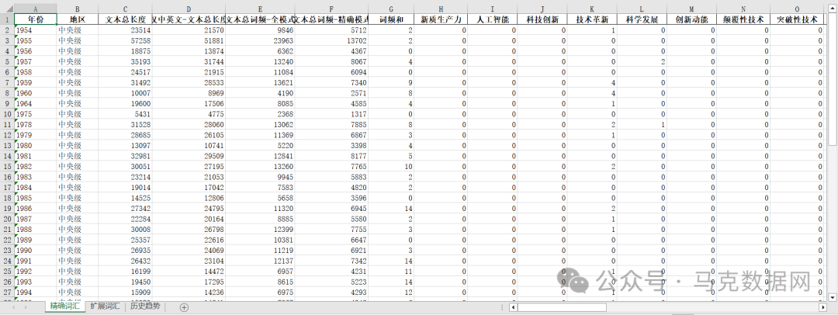
Task: Select row 15 header
Action: (x=7, y=166)
